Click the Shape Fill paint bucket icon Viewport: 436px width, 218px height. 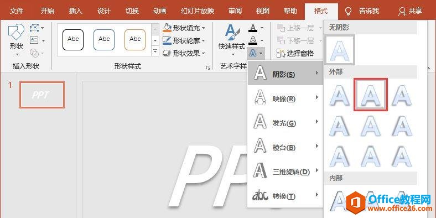(167, 28)
